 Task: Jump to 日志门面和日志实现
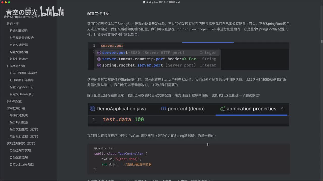point(23,73)
